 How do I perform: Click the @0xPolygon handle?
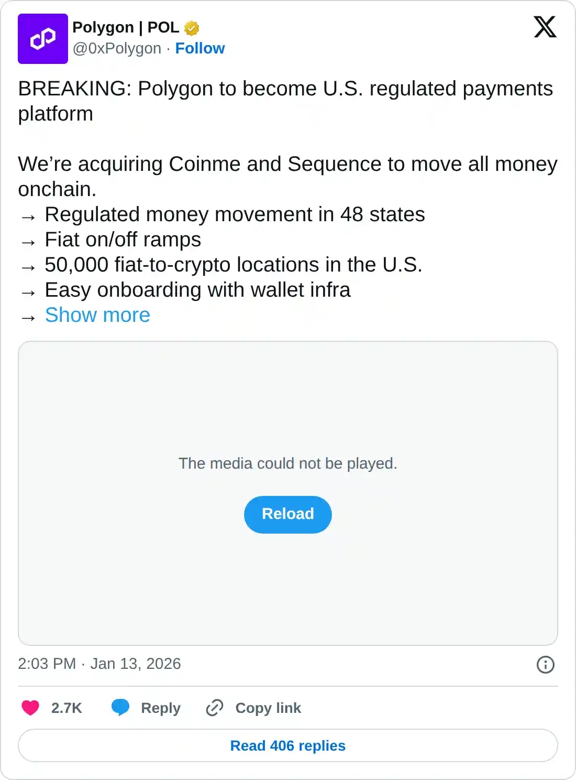click(116, 48)
